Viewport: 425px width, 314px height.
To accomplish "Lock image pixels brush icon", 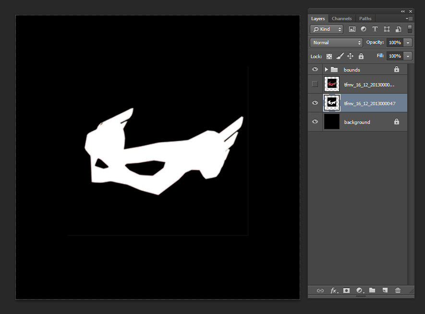I will 340,56.
